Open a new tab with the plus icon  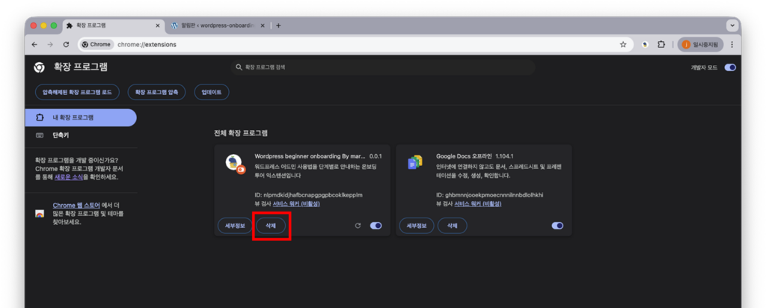pyautogui.click(x=278, y=25)
